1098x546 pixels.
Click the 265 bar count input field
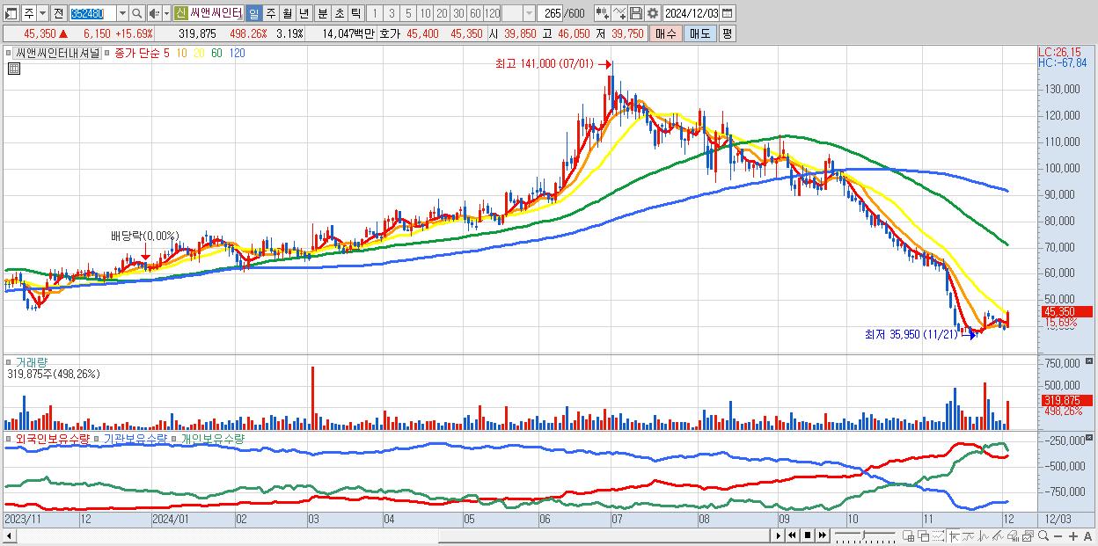pos(551,14)
